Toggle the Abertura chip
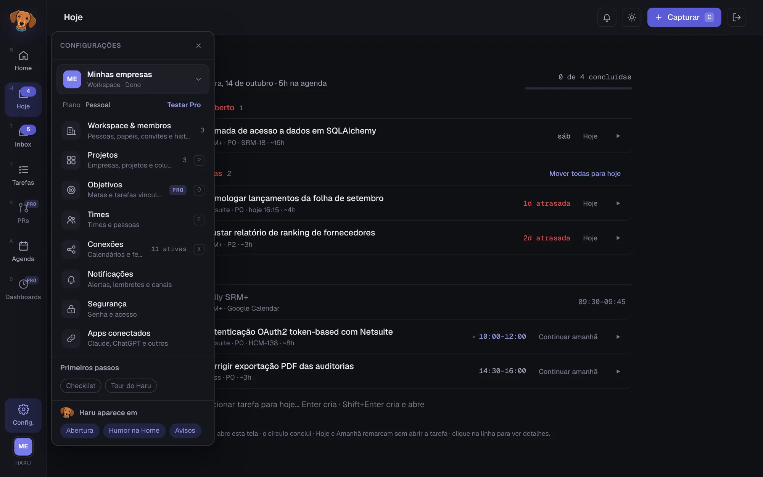Viewport: 763px width, 477px height. point(80,430)
